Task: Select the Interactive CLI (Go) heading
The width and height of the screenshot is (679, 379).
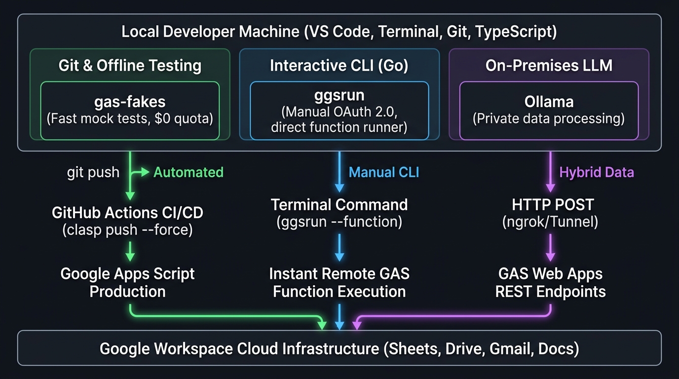Action: (339, 66)
